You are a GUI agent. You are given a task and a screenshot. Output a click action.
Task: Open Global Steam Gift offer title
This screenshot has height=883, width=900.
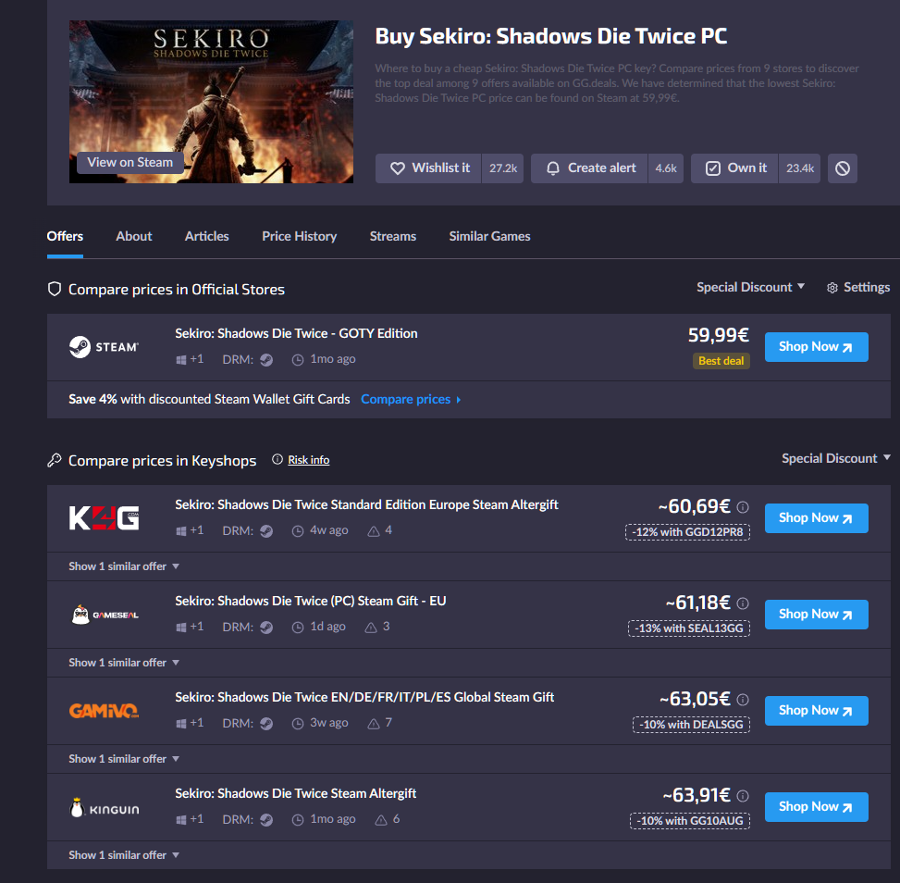(x=364, y=697)
